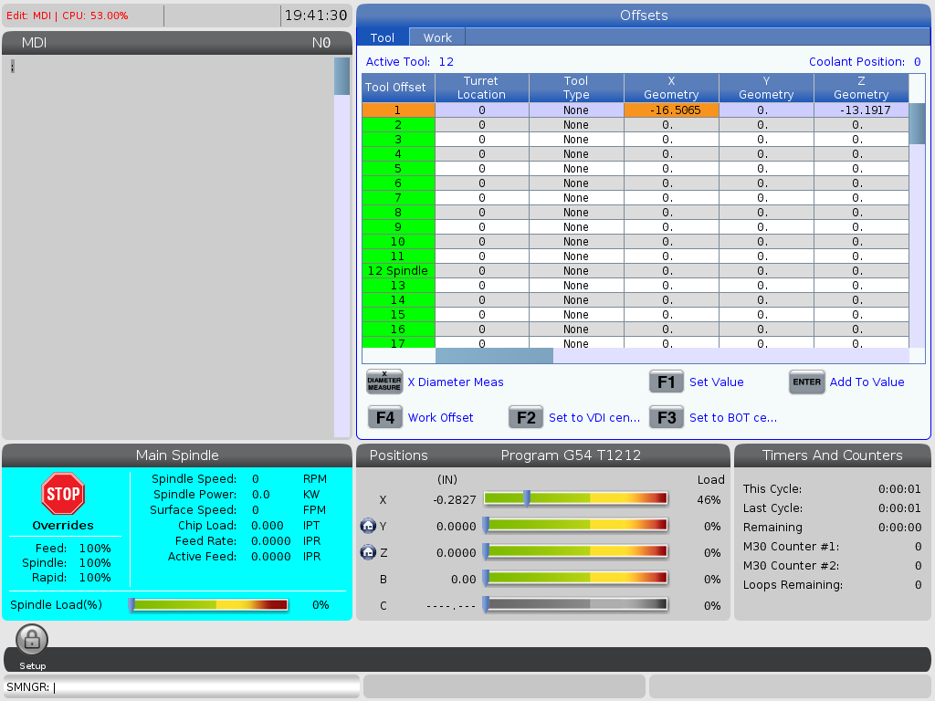Click the Turret Location column header

coord(482,88)
